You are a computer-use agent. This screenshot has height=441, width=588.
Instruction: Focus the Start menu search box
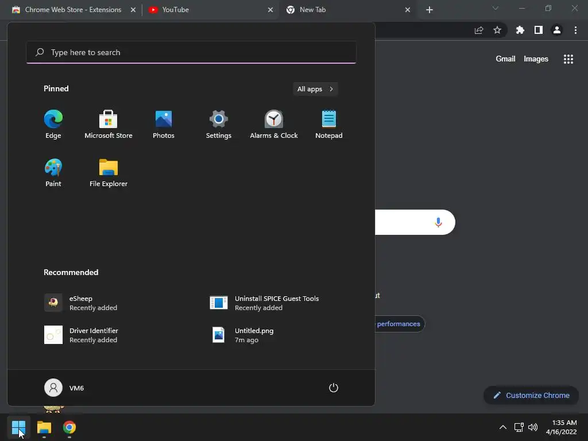coord(191,52)
